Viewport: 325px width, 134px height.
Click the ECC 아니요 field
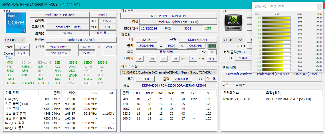click(211, 79)
